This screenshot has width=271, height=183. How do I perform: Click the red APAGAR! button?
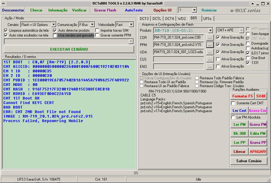tap(258, 152)
